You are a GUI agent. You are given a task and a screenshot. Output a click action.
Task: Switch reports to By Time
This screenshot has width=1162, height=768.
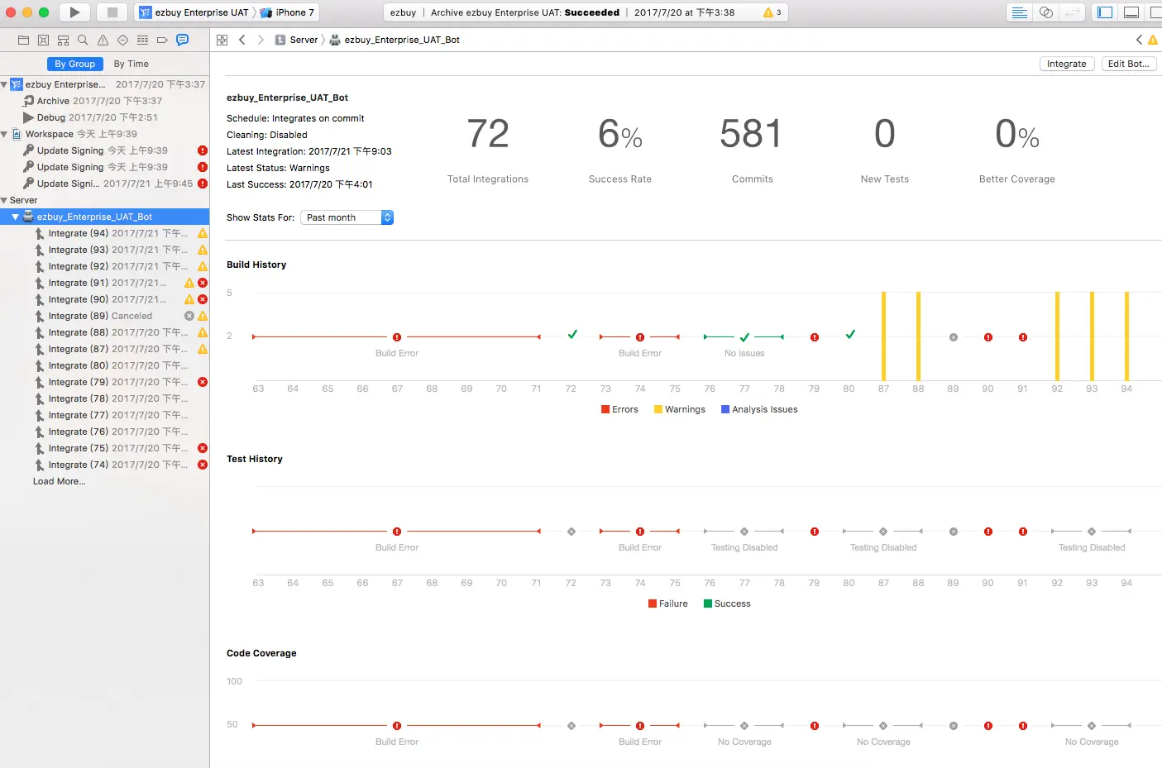132,64
